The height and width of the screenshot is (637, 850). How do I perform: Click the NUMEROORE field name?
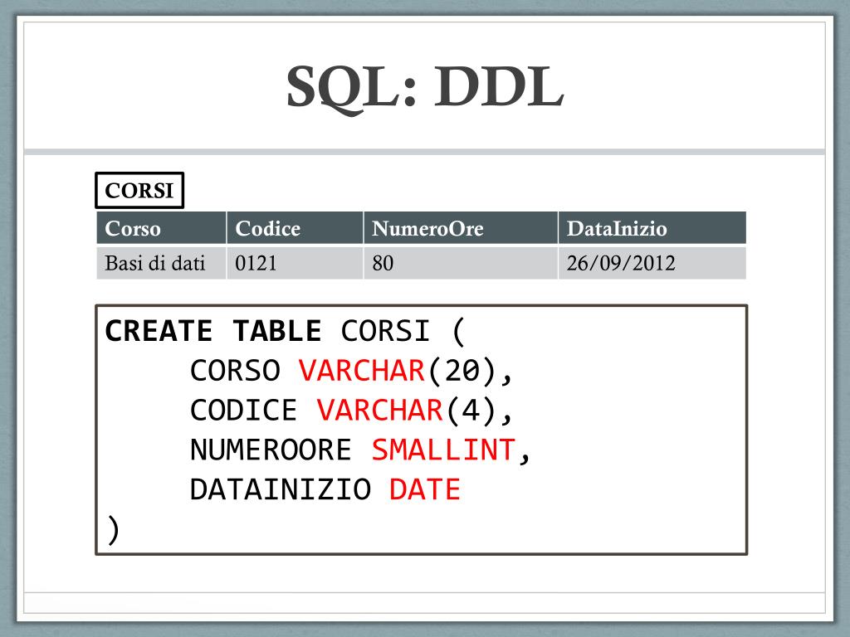[x=271, y=450]
